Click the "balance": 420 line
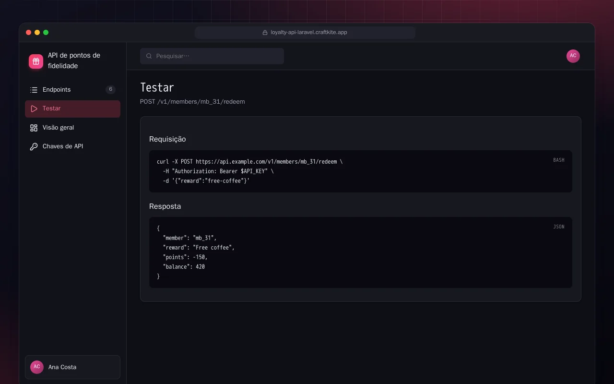This screenshot has height=384, width=614. (x=184, y=267)
